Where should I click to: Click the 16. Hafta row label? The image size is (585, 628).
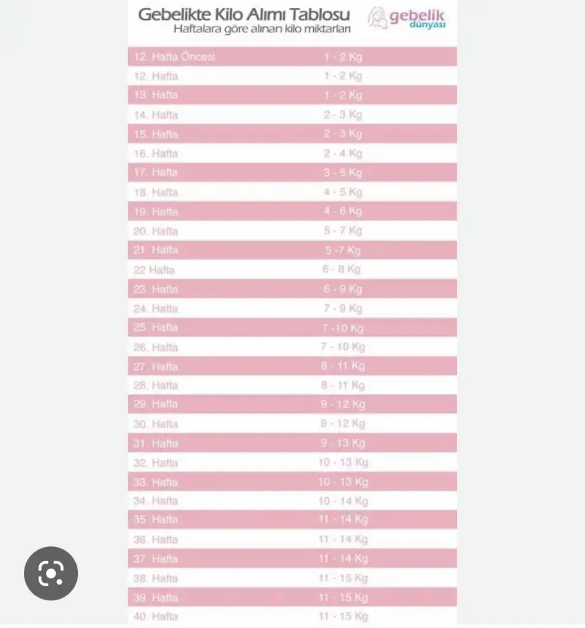click(x=156, y=153)
